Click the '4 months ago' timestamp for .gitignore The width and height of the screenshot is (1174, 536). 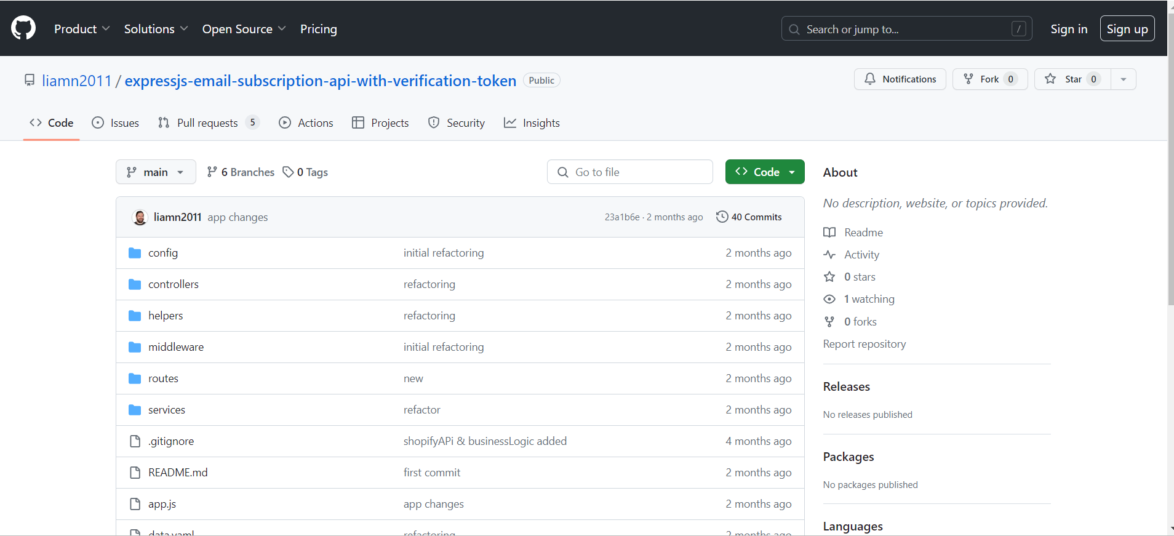coord(759,441)
